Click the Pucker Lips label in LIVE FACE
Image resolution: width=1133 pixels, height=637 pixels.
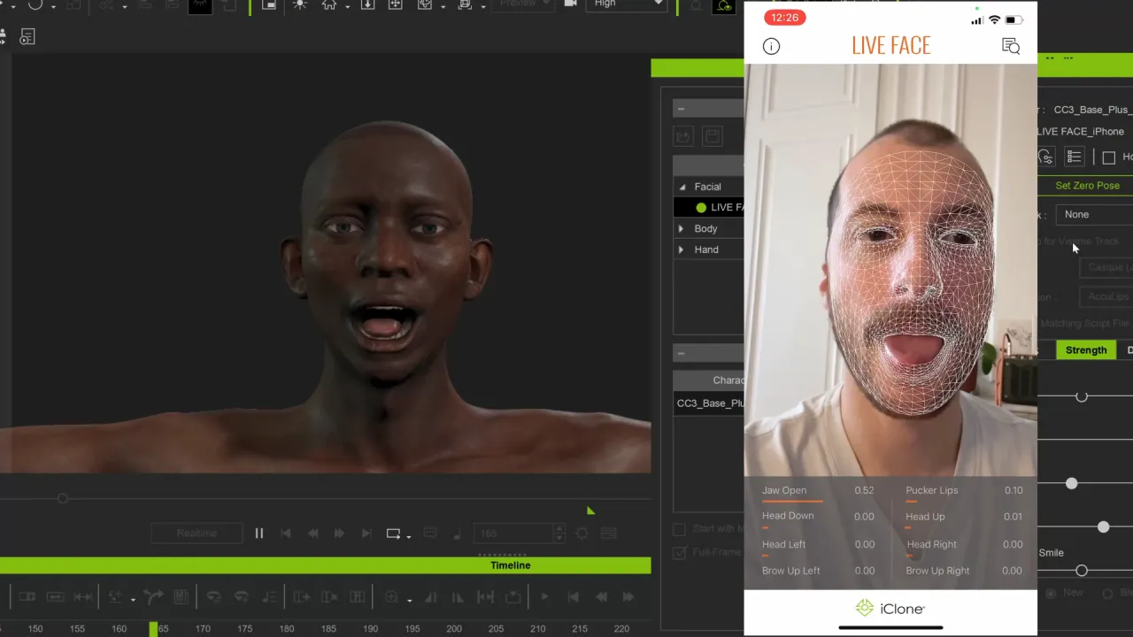pos(932,490)
